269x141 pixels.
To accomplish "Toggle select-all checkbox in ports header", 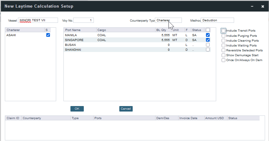I will (x=208, y=30).
